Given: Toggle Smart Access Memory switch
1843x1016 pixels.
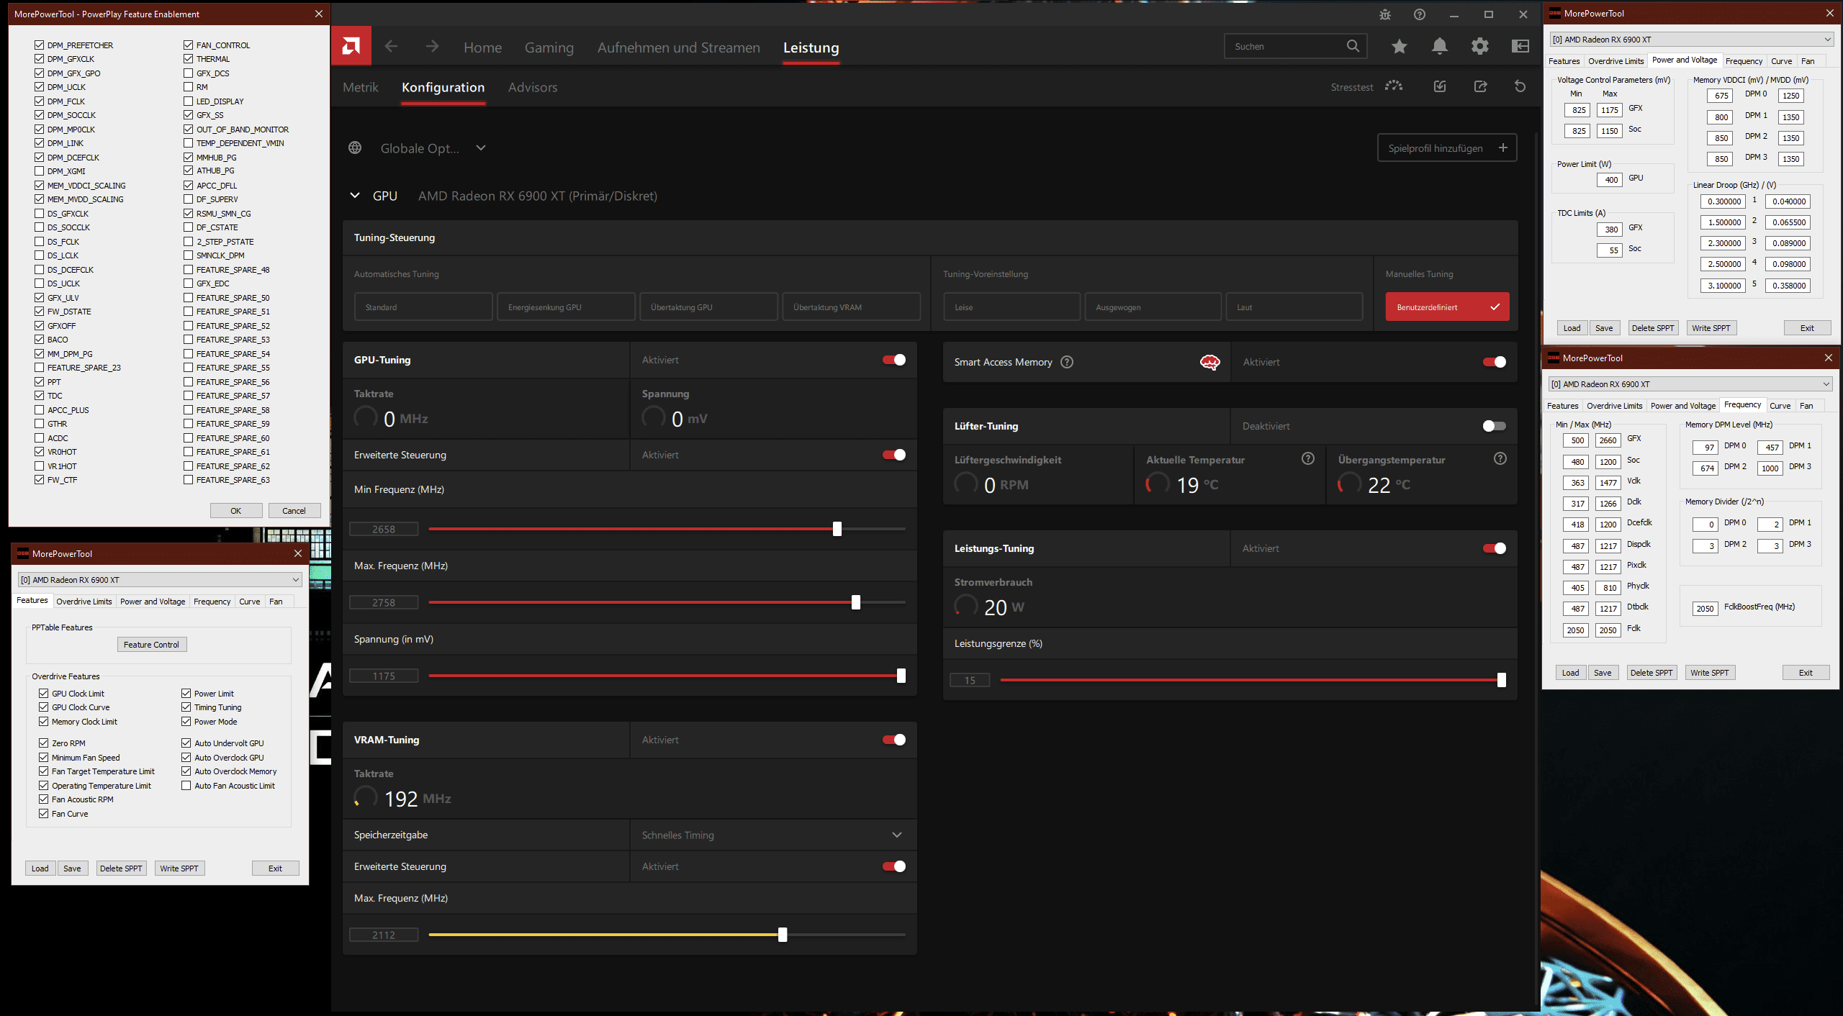Looking at the screenshot, I should (1495, 362).
